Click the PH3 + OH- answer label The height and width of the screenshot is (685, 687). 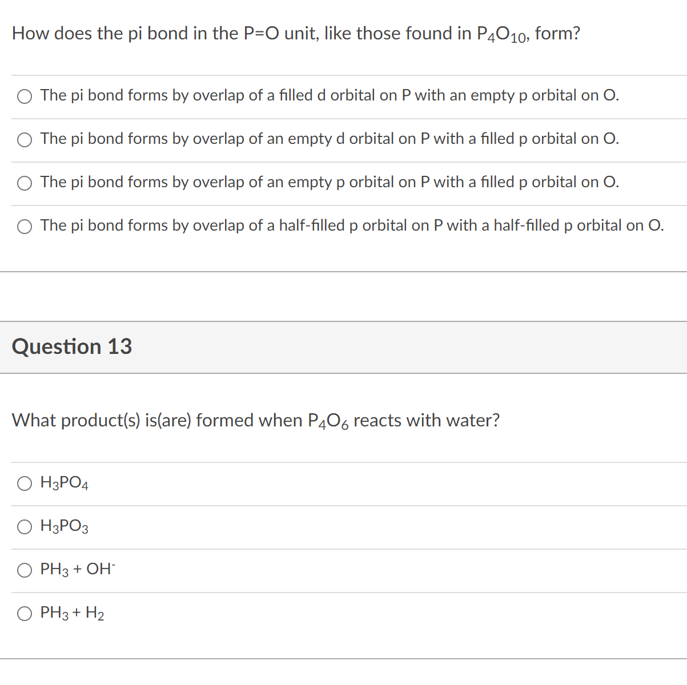[x=78, y=569]
